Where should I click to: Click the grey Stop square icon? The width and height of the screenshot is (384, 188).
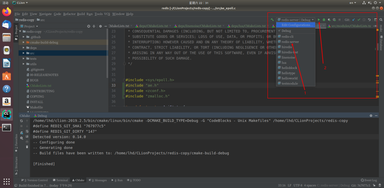[x=340, y=20]
